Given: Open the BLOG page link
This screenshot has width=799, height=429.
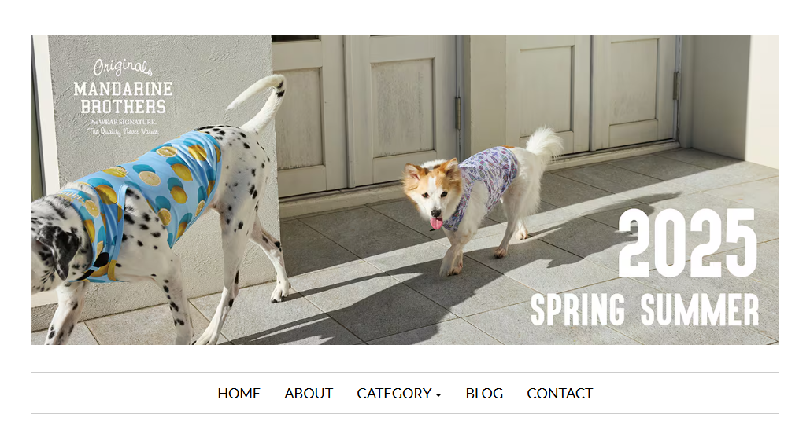Looking at the screenshot, I should click(x=484, y=394).
